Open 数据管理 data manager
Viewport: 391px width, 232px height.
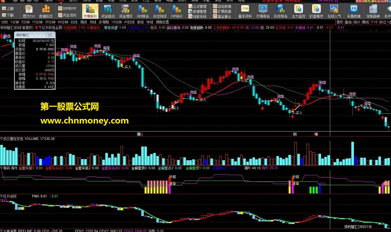pos(197,12)
